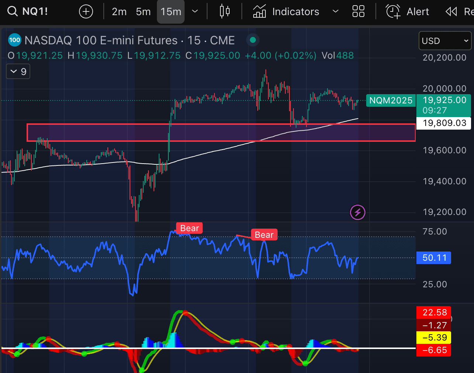Switch to the 2m timeframe
The width and height of the screenshot is (474, 373).
pyautogui.click(x=119, y=12)
